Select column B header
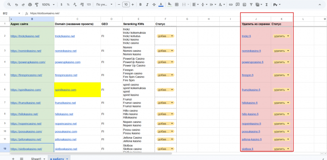 tap(32, 19)
